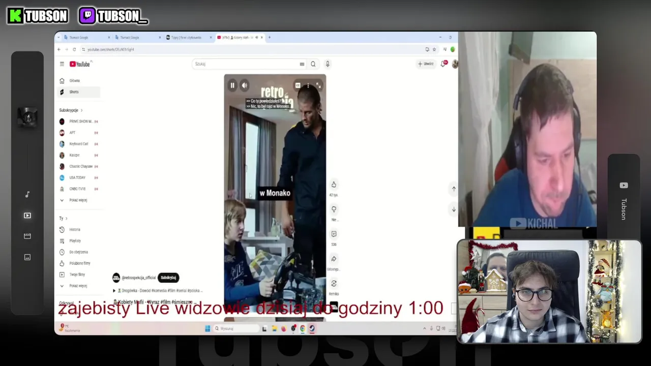The width and height of the screenshot is (651, 366).
Task: Click the Wyszukaj taskbar search box
Action: (236, 329)
